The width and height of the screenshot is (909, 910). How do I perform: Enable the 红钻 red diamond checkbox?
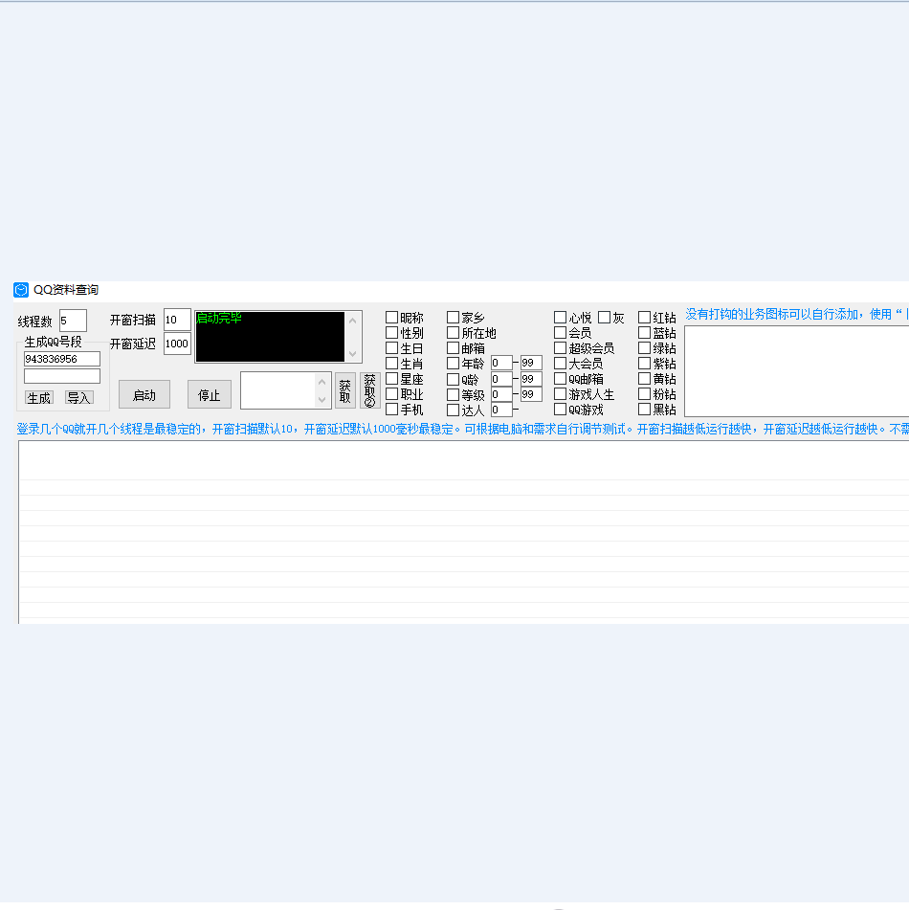tap(645, 318)
